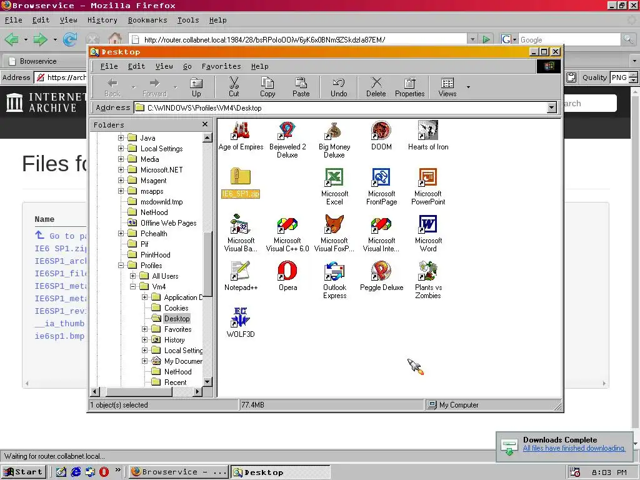This screenshot has height=480, width=640.
Task: Open the Go menu
Action: pos(187,66)
